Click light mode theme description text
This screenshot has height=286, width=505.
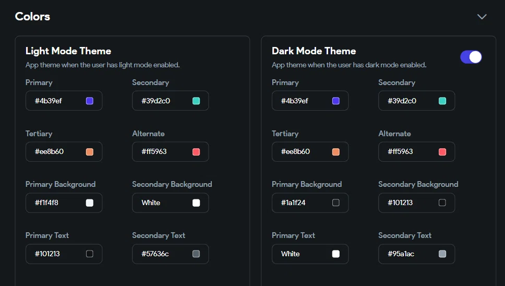[103, 65]
